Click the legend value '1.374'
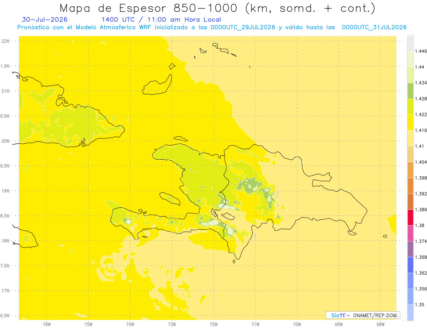The height and width of the screenshot is (329, 427). coord(422,241)
